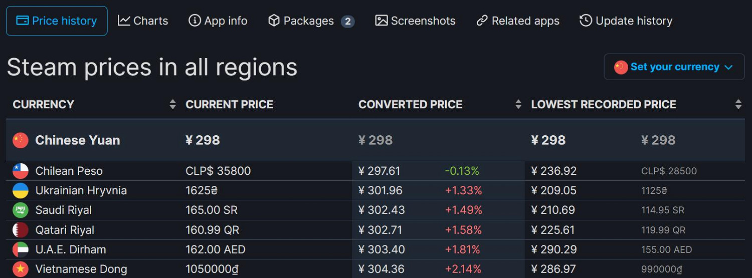Open the Set your currency dropdown
This screenshot has height=278, width=752.
pyautogui.click(x=674, y=67)
